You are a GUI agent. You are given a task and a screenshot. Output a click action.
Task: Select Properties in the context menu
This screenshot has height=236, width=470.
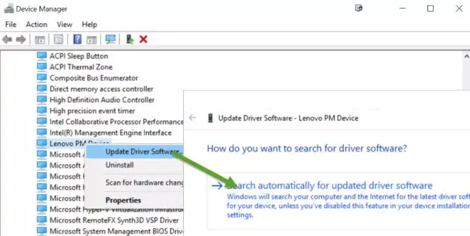tap(123, 200)
